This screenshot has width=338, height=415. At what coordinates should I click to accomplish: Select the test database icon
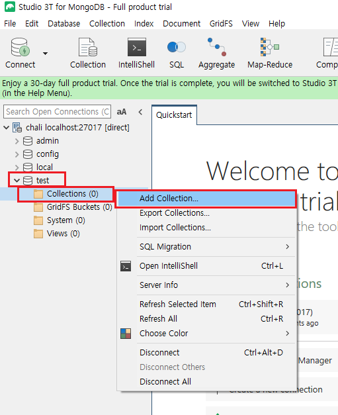[x=28, y=181]
